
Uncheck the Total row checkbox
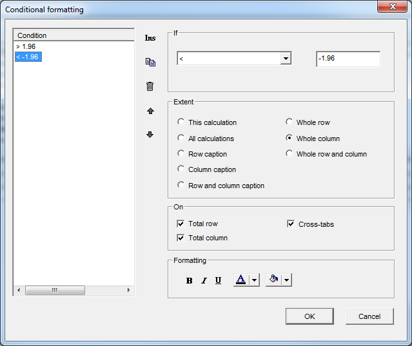181,224
